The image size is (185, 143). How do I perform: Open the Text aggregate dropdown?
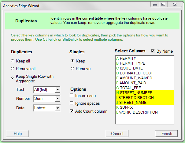pos(57,90)
